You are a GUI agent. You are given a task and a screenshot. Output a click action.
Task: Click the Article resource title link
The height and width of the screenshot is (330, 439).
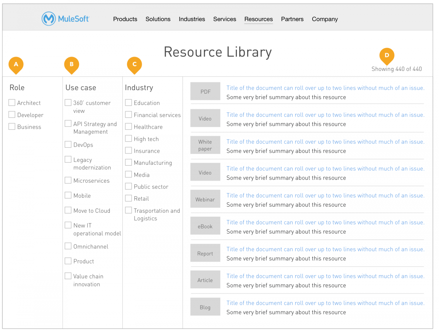pos(325,276)
